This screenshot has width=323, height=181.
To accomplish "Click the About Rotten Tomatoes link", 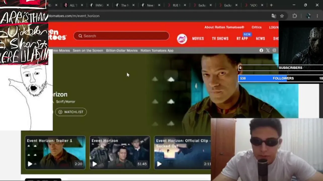I will click(224, 27).
